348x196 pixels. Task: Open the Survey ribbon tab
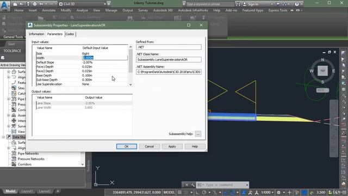143,10
